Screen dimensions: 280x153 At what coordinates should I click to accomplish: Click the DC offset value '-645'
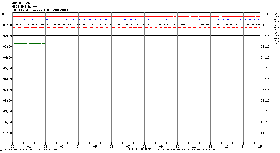coord(276,25)
